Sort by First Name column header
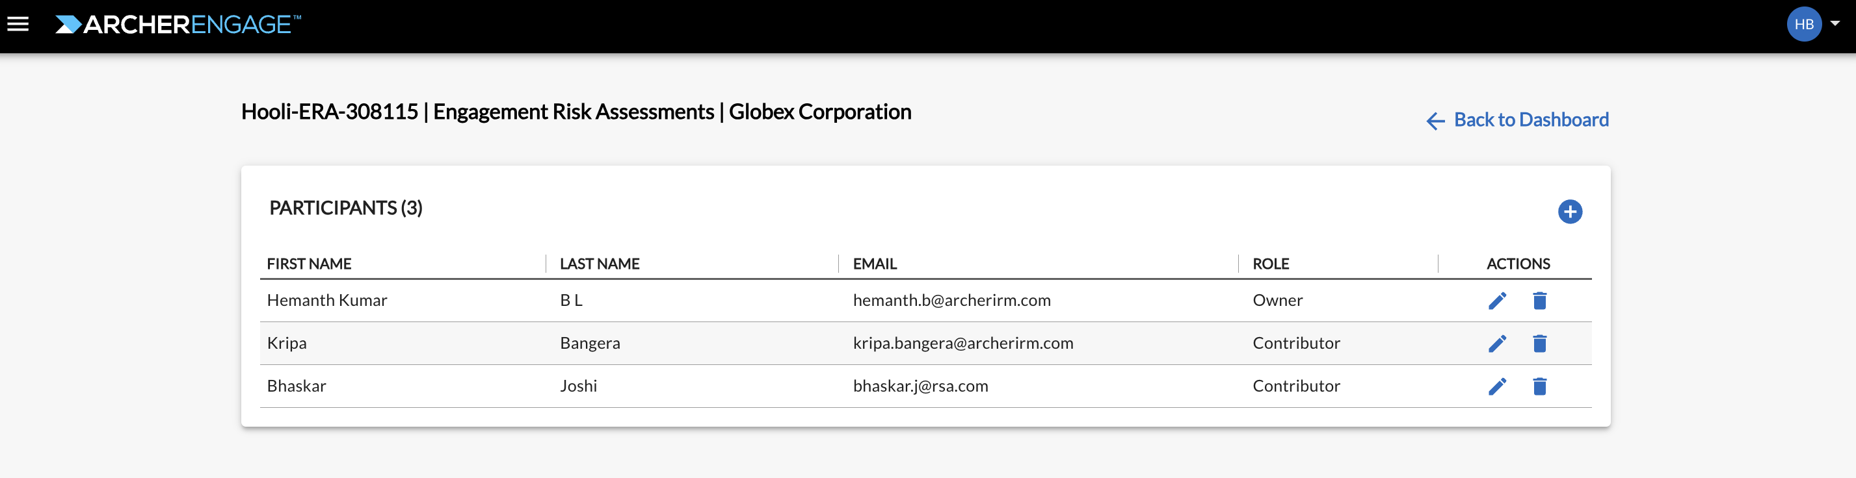This screenshot has width=1856, height=478. coord(309,264)
